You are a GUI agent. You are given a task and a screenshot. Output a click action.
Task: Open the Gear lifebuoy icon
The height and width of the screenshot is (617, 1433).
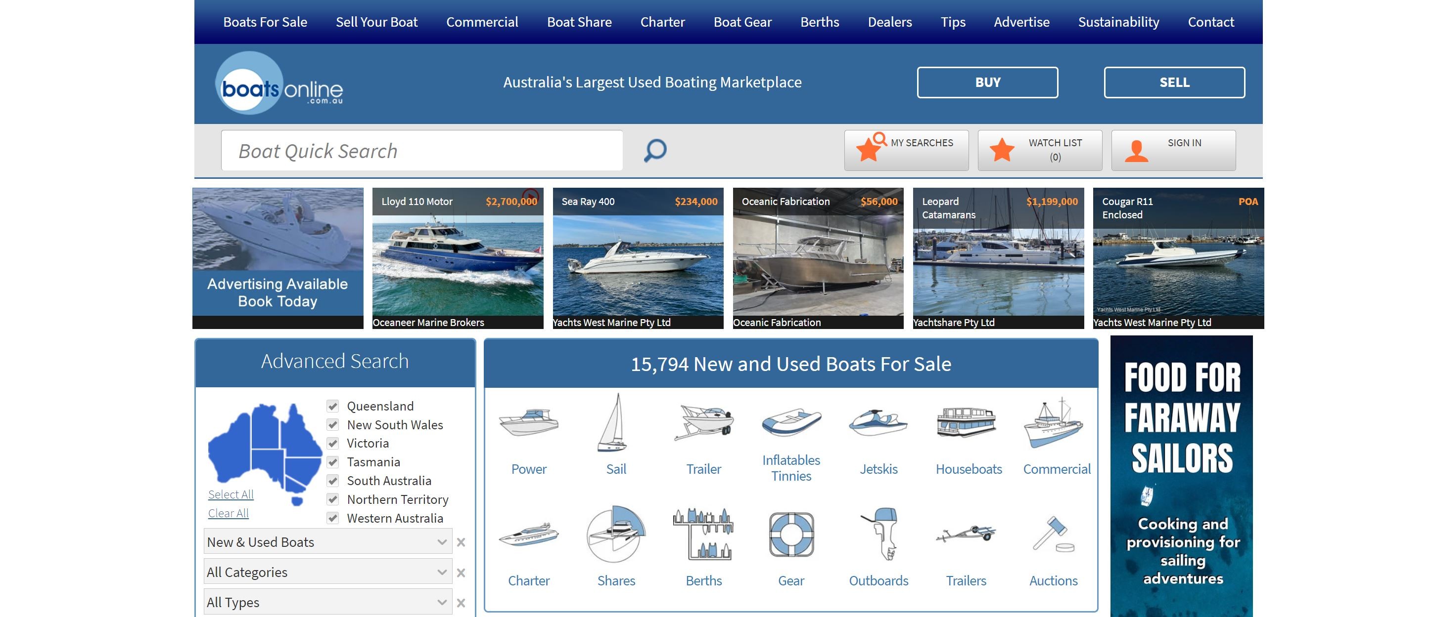(x=791, y=534)
